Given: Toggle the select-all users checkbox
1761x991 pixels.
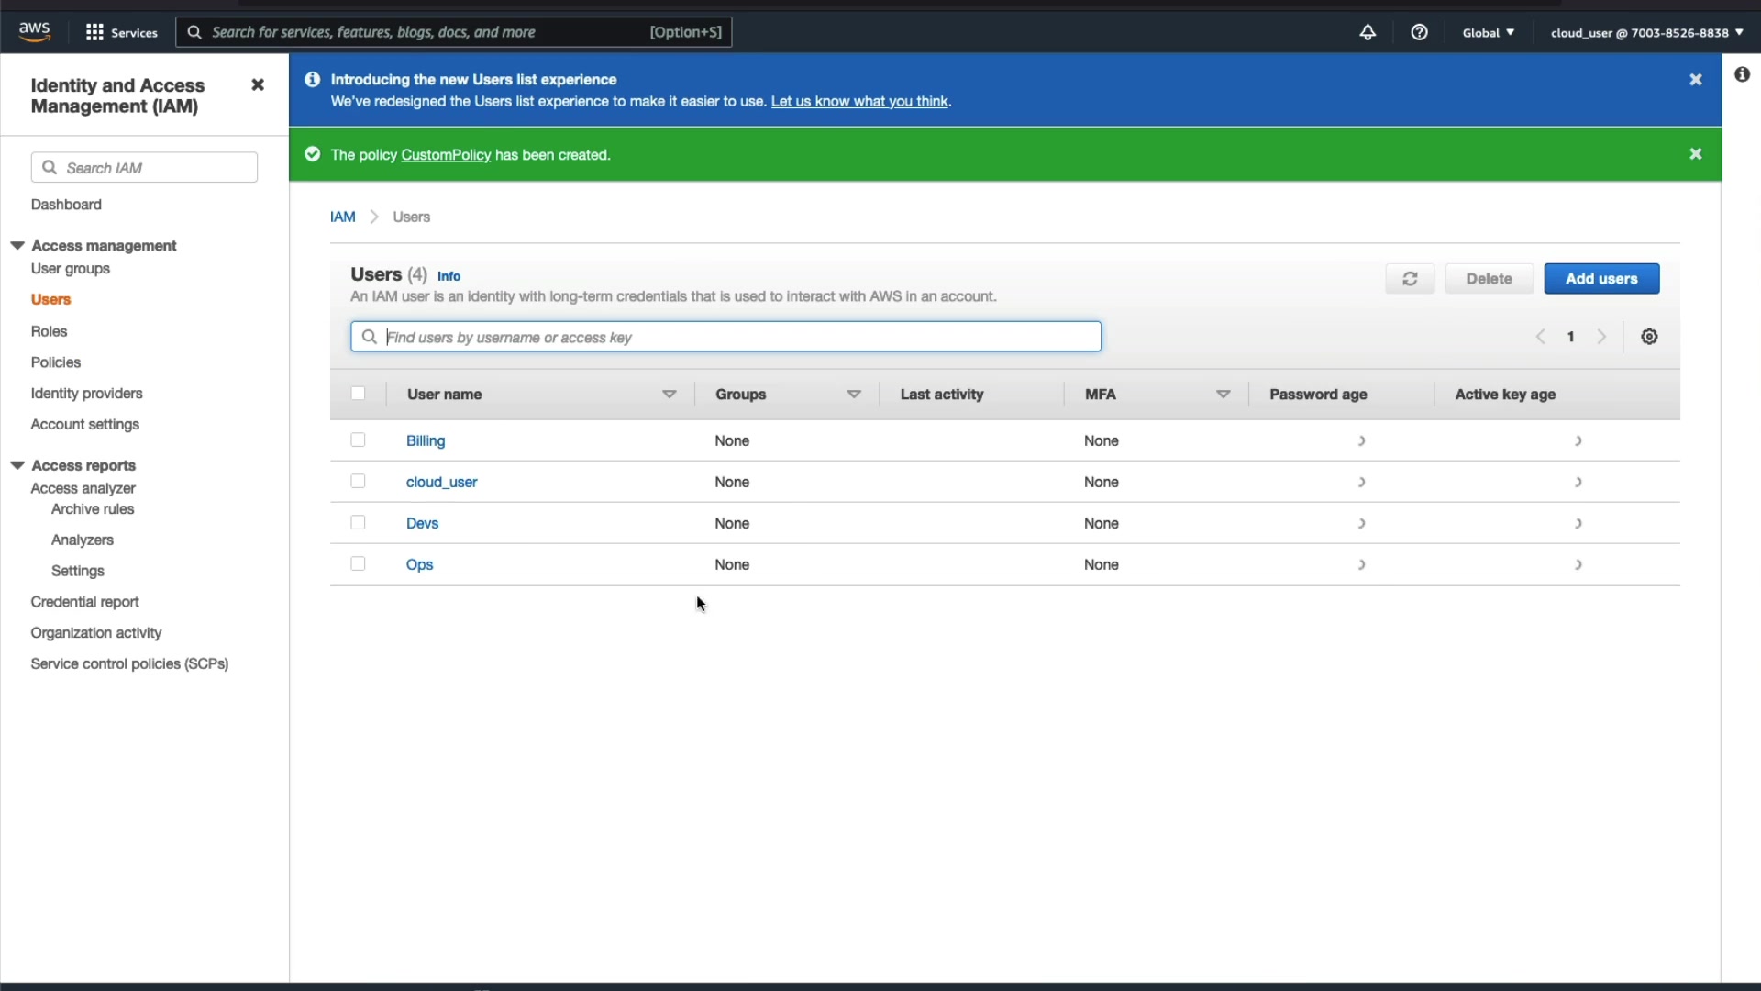Looking at the screenshot, I should point(358,394).
